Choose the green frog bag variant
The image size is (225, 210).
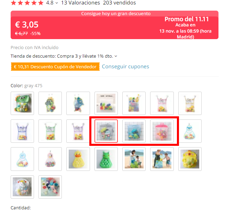click(106, 159)
